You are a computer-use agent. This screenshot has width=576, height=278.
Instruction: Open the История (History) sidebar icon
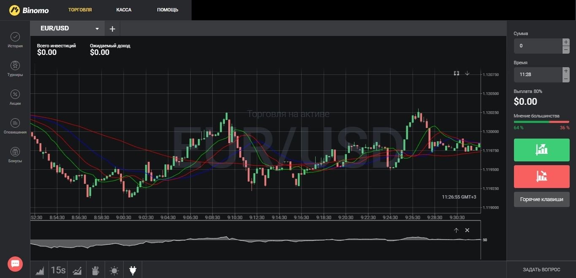[x=15, y=37]
